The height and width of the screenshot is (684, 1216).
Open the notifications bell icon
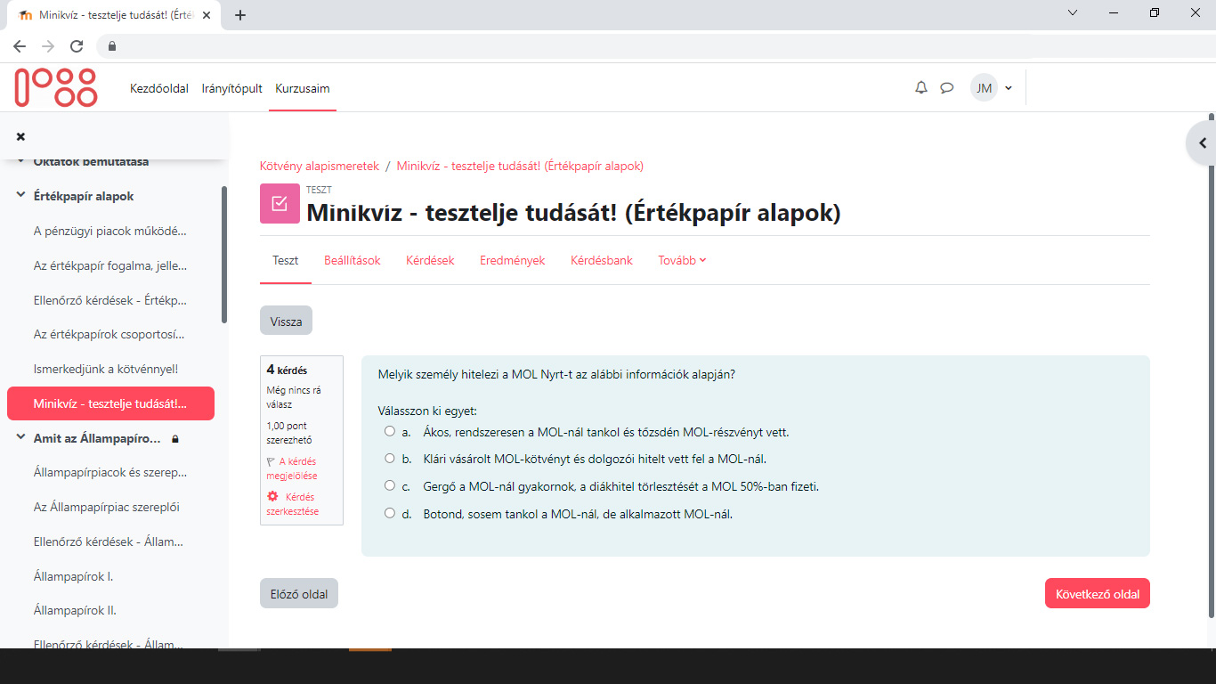click(920, 87)
